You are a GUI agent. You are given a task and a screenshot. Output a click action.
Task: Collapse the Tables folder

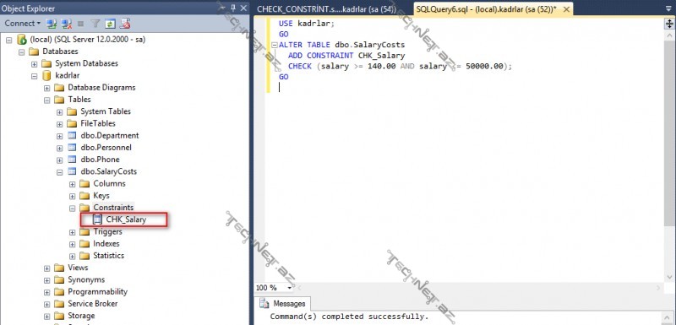click(47, 100)
